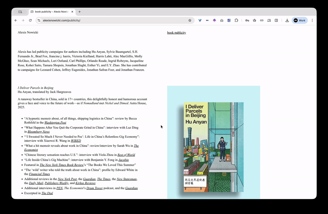Screen dimensions: 328x214
Task: Click the browser back arrow
Action: (16, 20)
